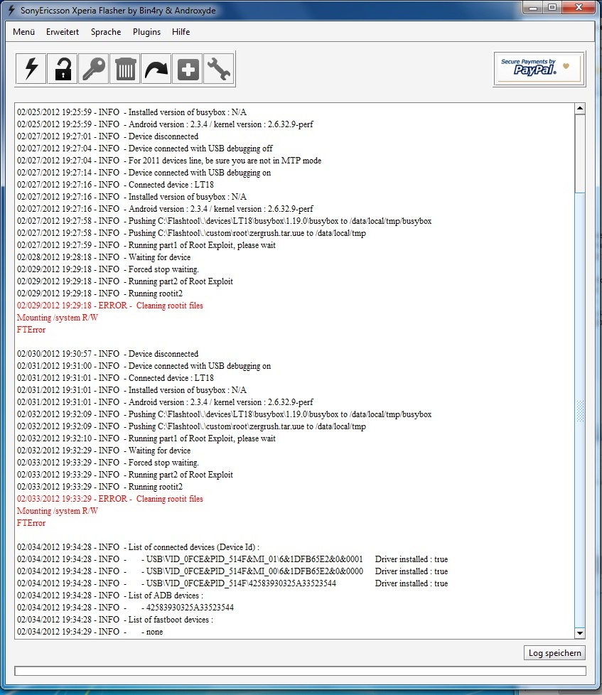
Task: Click the first 'ERROR - Cleaning rootit files' line at 19:29:18
Action: click(x=110, y=306)
